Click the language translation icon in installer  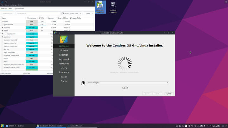click(x=83, y=83)
